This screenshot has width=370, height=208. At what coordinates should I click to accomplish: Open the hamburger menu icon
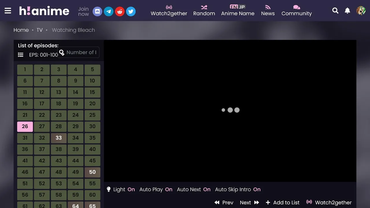point(8,11)
